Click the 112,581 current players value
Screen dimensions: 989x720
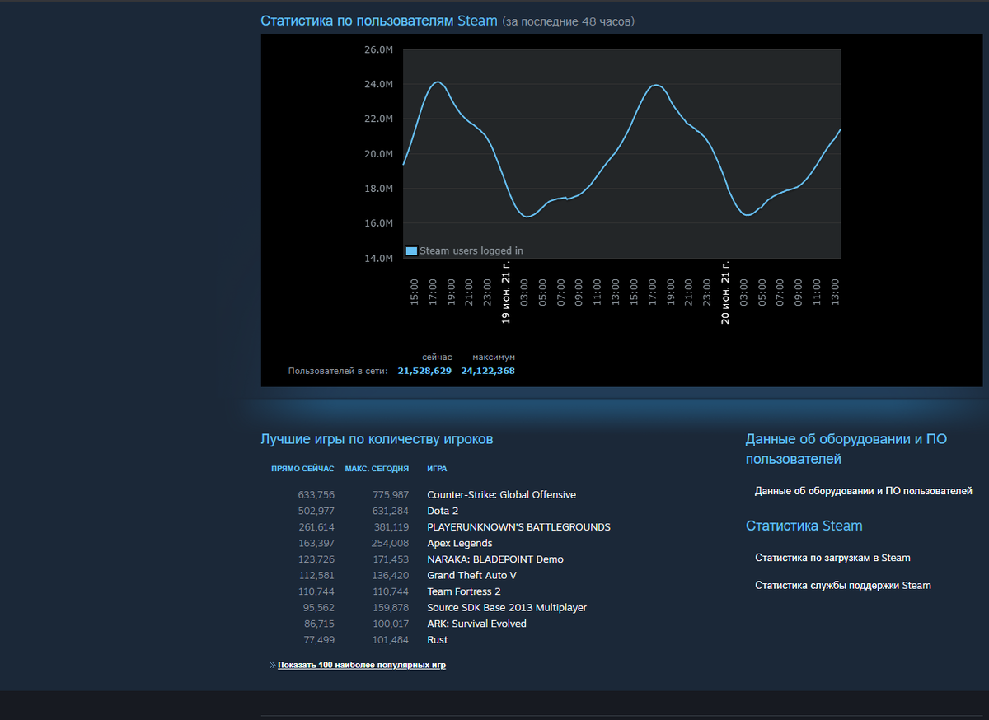point(316,575)
